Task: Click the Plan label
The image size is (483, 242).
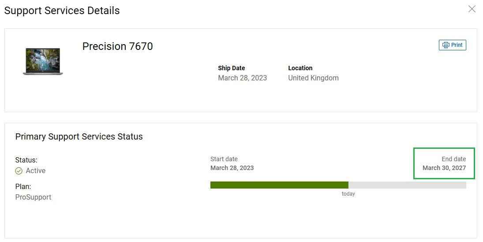Action: pos(23,187)
